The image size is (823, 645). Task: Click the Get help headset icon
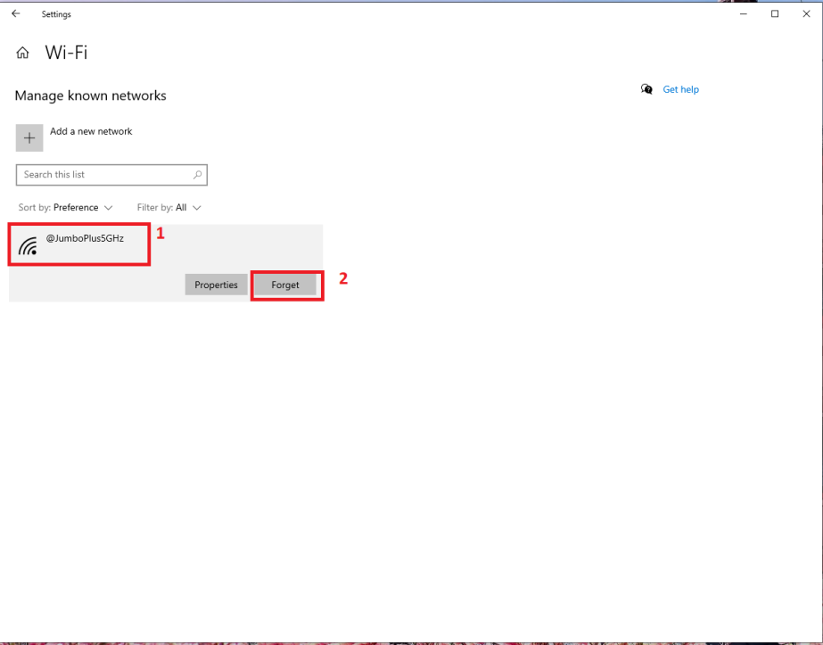pyautogui.click(x=646, y=89)
